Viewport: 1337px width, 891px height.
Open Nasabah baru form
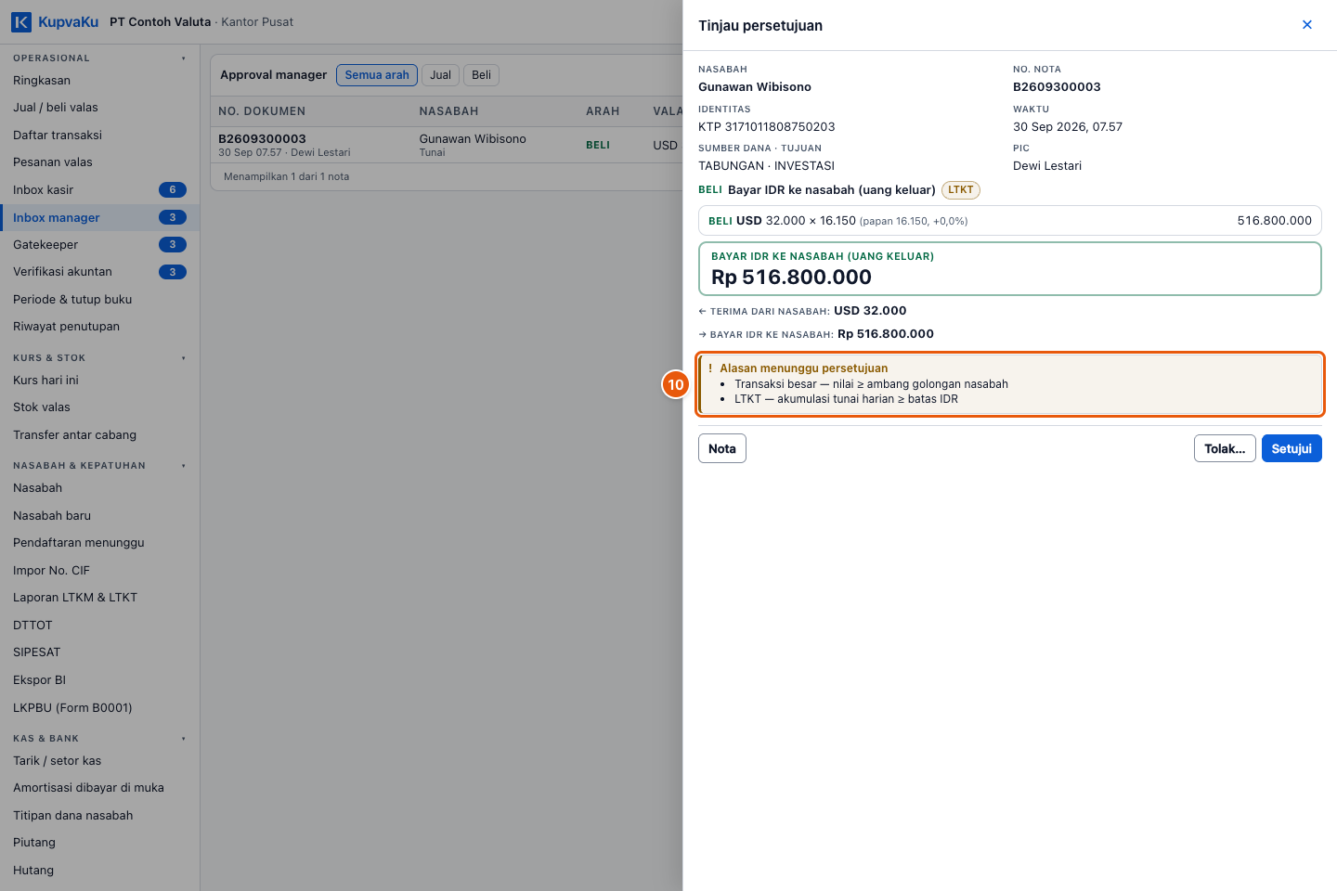pos(99,516)
